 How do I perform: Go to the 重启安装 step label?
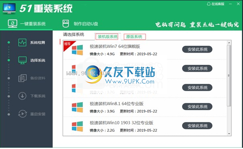click(x=38, y=114)
